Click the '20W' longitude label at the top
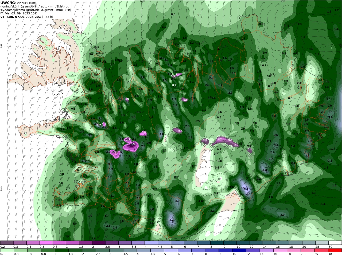 click(x=142, y=1)
